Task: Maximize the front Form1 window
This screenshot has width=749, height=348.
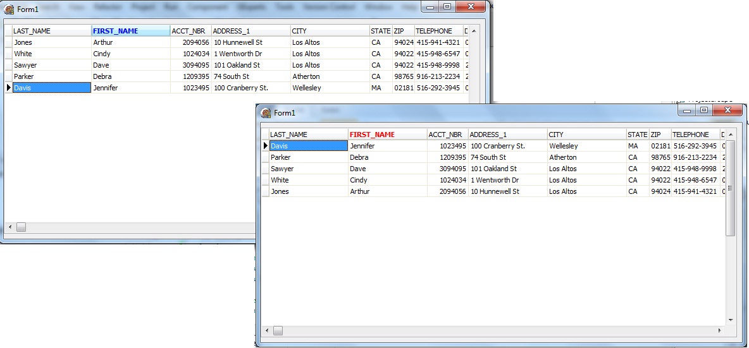Action: coord(703,111)
